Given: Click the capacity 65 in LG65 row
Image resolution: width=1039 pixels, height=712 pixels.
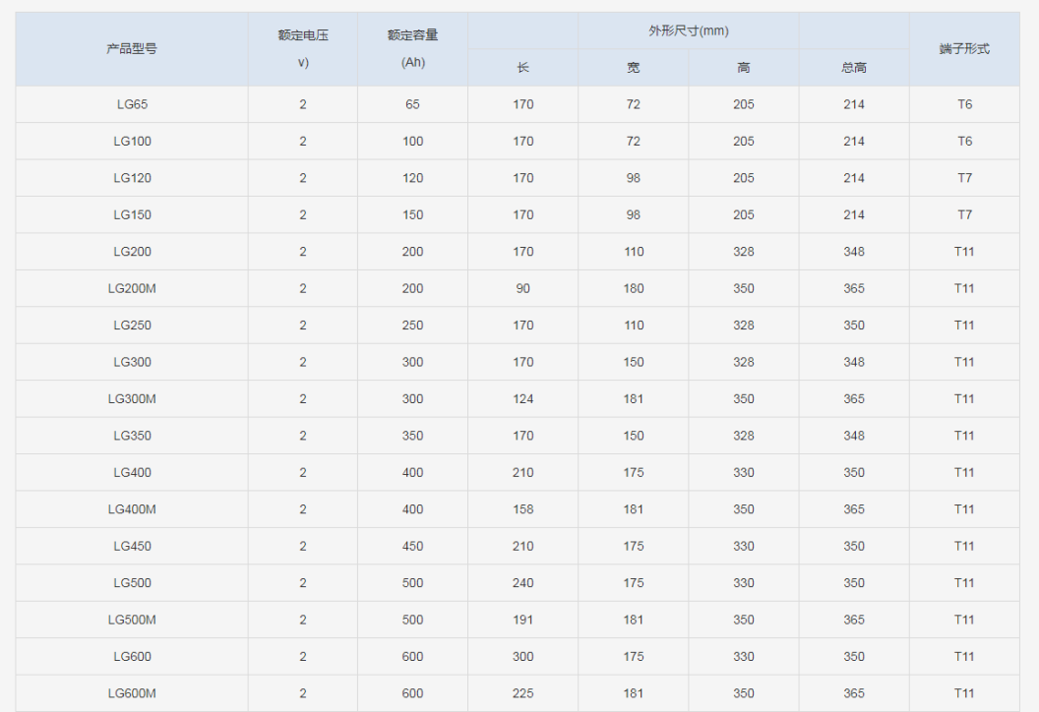Looking at the screenshot, I should tap(412, 104).
